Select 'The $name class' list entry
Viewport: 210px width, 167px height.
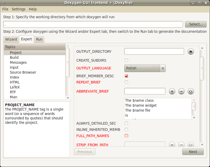(x=158, y=101)
